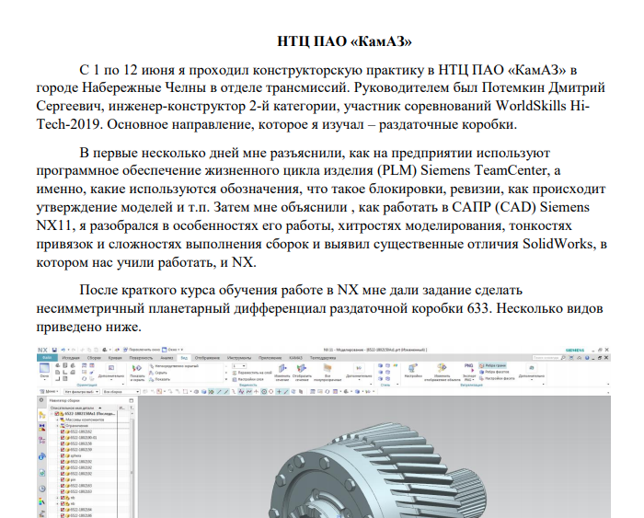Switch to the Инструменты ribbon tab
The height and width of the screenshot is (518, 644).
239,358
